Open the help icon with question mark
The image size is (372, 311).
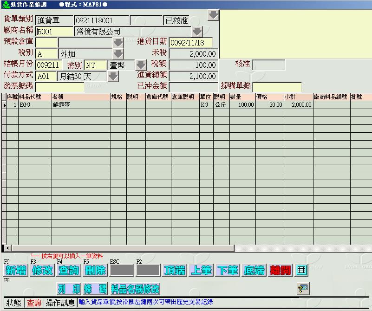303,289
